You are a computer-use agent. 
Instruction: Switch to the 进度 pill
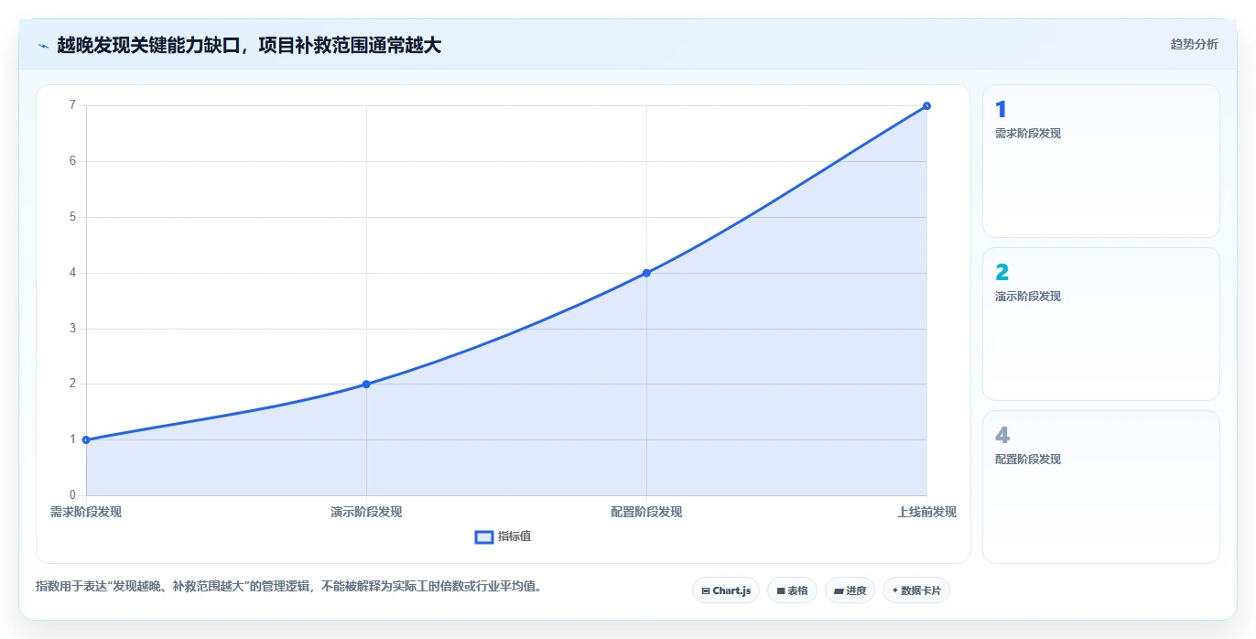click(850, 590)
